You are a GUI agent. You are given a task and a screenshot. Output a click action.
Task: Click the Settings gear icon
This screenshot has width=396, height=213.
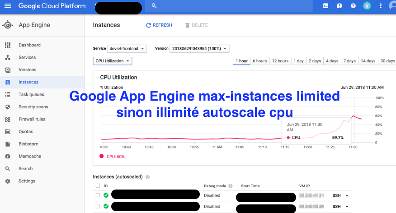tap(8, 181)
